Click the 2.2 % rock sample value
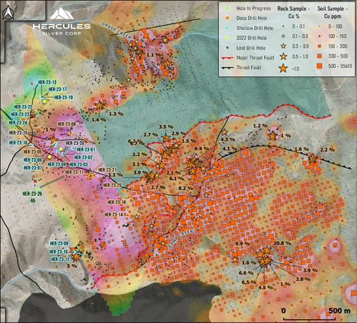 click(x=327, y=150)
